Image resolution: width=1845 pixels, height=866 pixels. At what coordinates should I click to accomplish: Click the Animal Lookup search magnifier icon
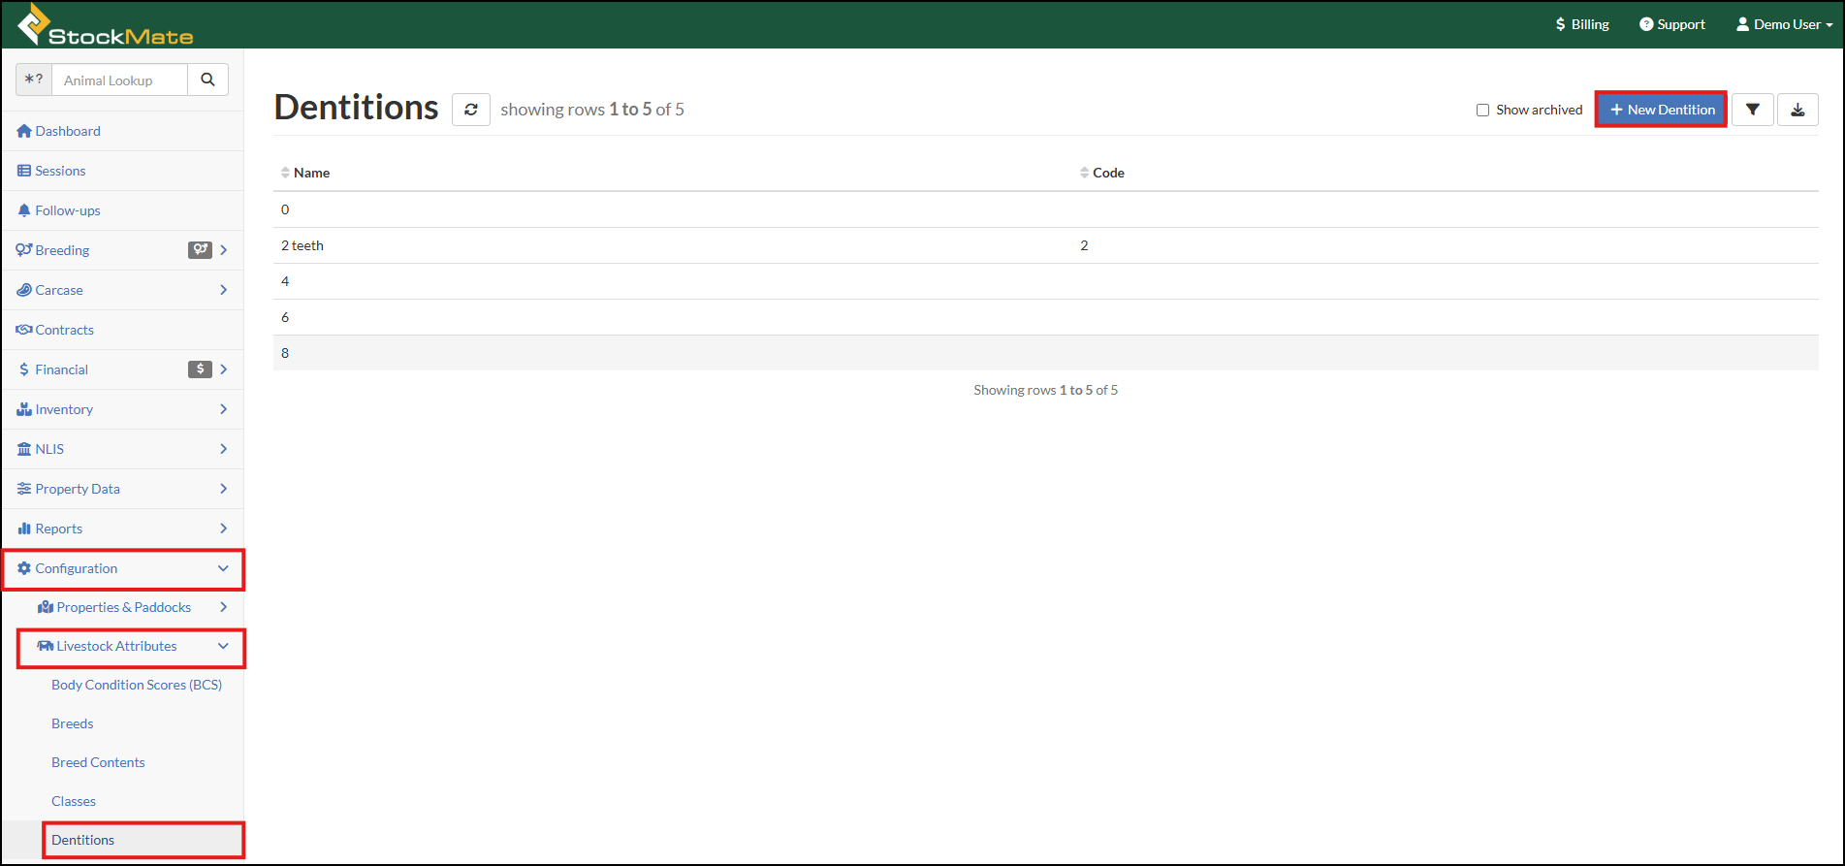207,80
